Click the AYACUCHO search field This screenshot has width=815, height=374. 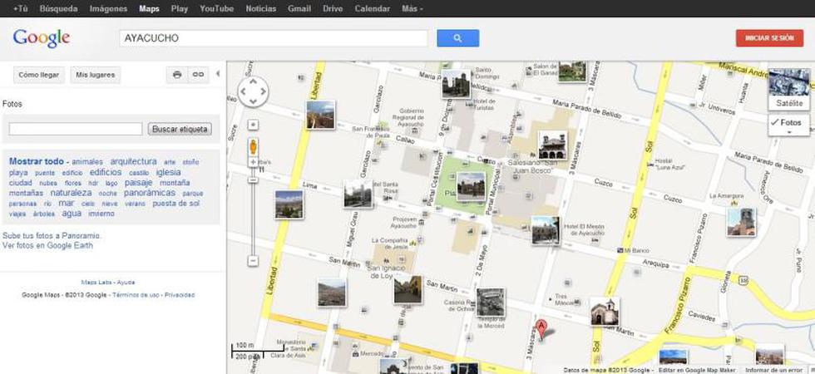[274, 38]
